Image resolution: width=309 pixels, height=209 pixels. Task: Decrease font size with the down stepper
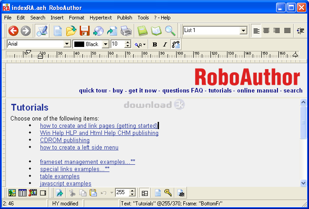point(128,46)
